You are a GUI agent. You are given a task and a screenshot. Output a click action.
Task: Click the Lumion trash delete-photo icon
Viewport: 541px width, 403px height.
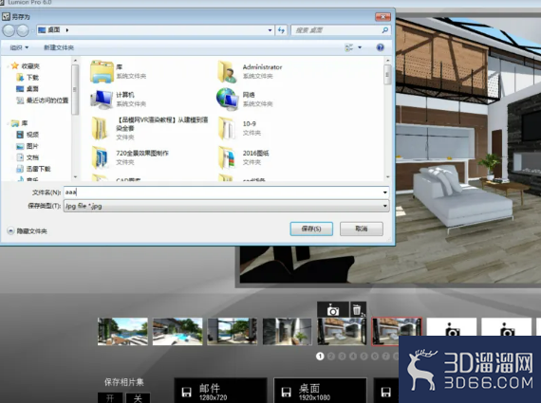click(x=358, y=310)
